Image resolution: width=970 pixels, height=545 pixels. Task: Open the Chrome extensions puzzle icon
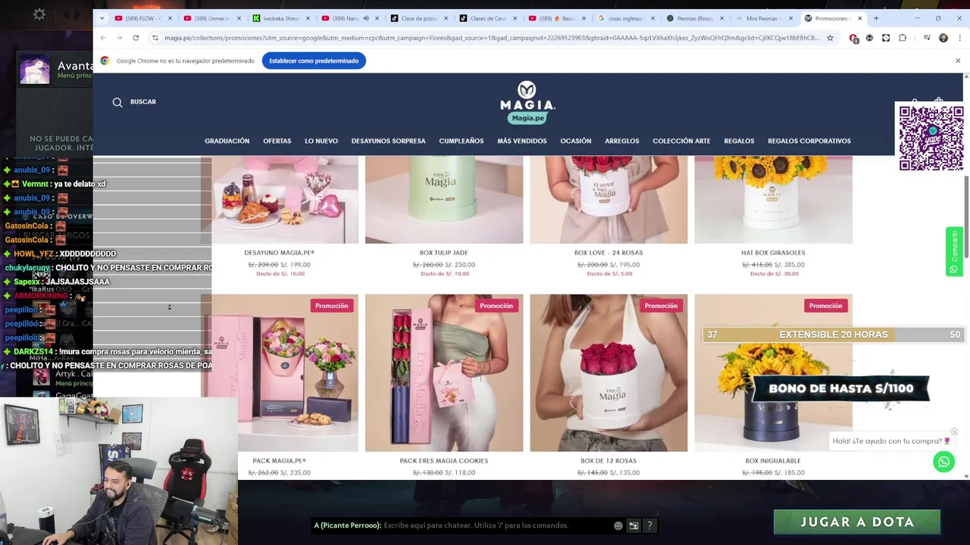point(902,38)
